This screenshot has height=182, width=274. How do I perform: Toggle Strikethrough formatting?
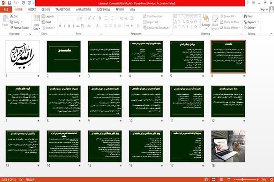click(x=78, y=26)
